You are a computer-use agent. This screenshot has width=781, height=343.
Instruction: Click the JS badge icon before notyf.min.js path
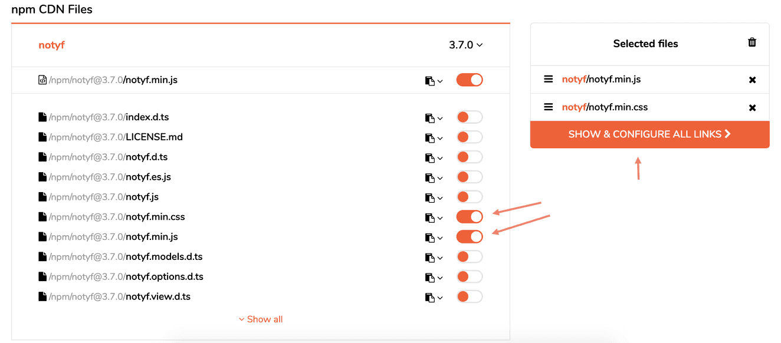(42, 80)
